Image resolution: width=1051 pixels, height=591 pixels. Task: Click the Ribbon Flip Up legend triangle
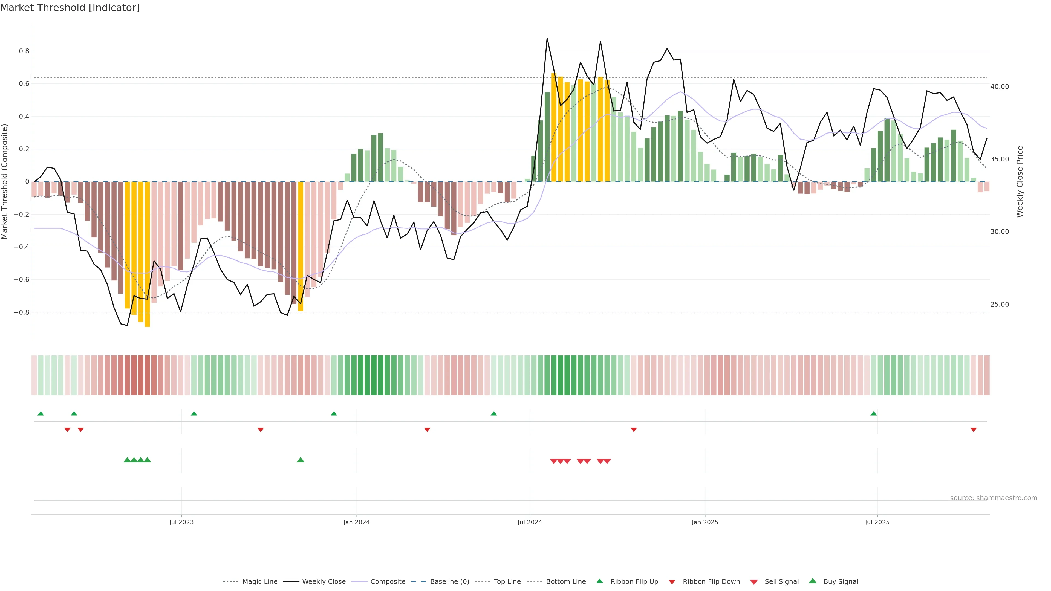tap(599, 581)
